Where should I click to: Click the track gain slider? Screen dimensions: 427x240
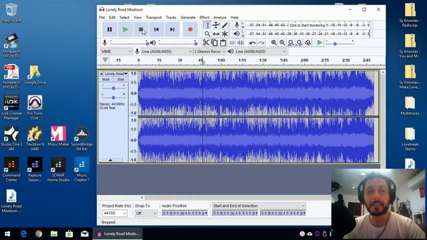click(x=113, y=88)
